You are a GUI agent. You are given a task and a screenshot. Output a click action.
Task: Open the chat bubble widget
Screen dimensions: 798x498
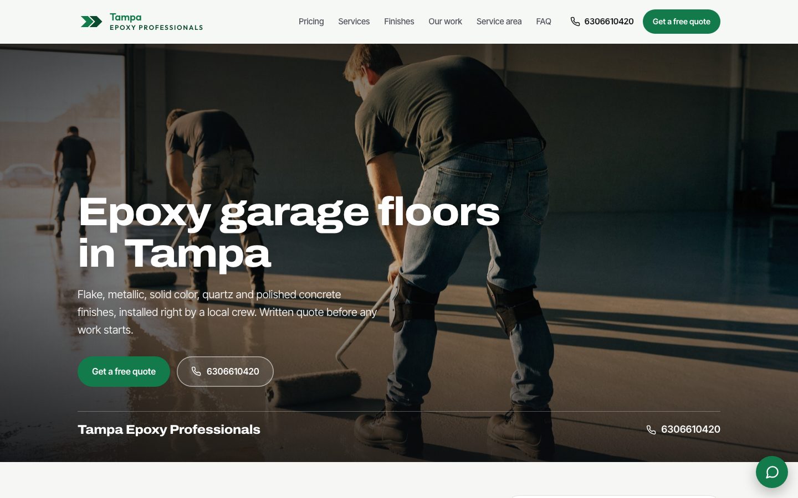(x=772, y=472)
